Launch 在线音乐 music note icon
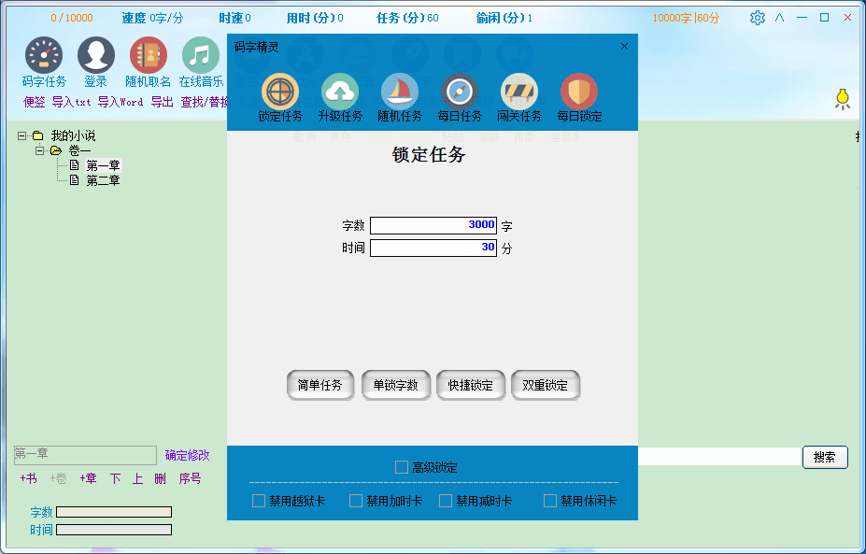Screen dimensions: 866x554 coord(201,56)
